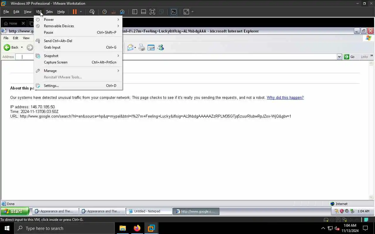Click the Safely Remove Hardware XP tray icon
This screenshot has width=375, height=234.
coord(352,211)
